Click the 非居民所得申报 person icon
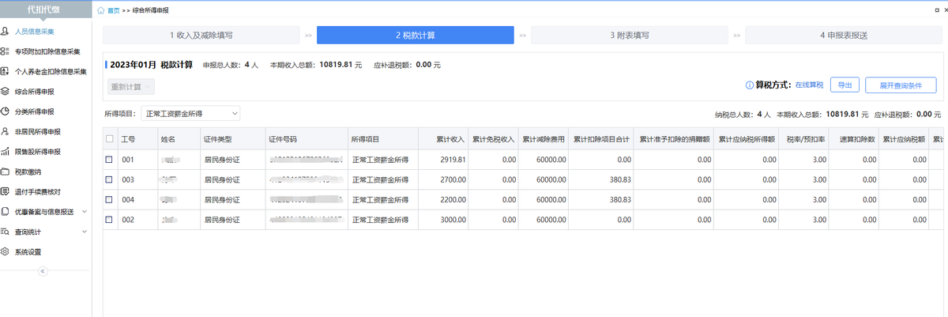This screenshot has height=317, width=948. point(6,131)
